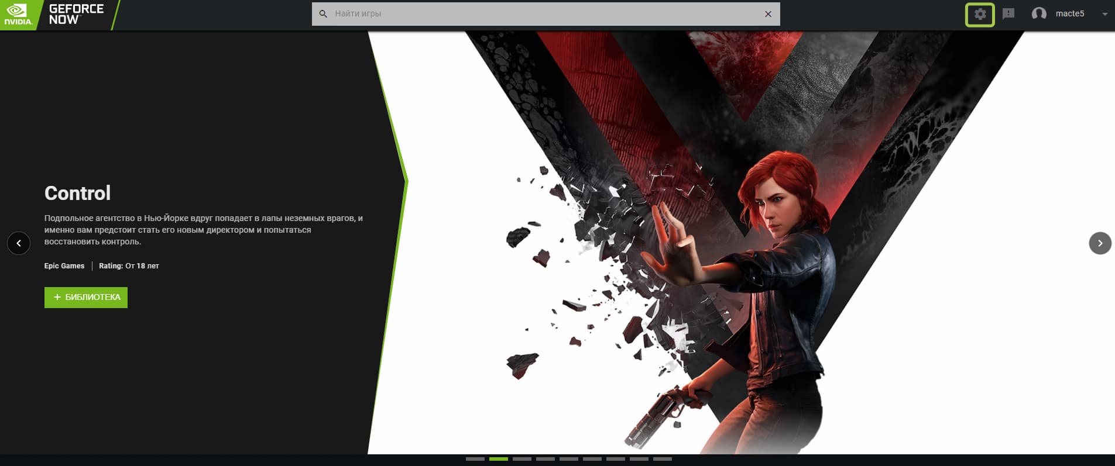The height and width of the screenshot is (466, 1115).
Task: Click the Epic Games store label
Action: click(x=64, y=266)
